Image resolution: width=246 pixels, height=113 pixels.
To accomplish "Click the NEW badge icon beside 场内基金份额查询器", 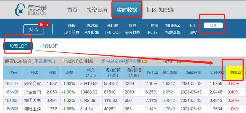I will (x=145, y=62).
